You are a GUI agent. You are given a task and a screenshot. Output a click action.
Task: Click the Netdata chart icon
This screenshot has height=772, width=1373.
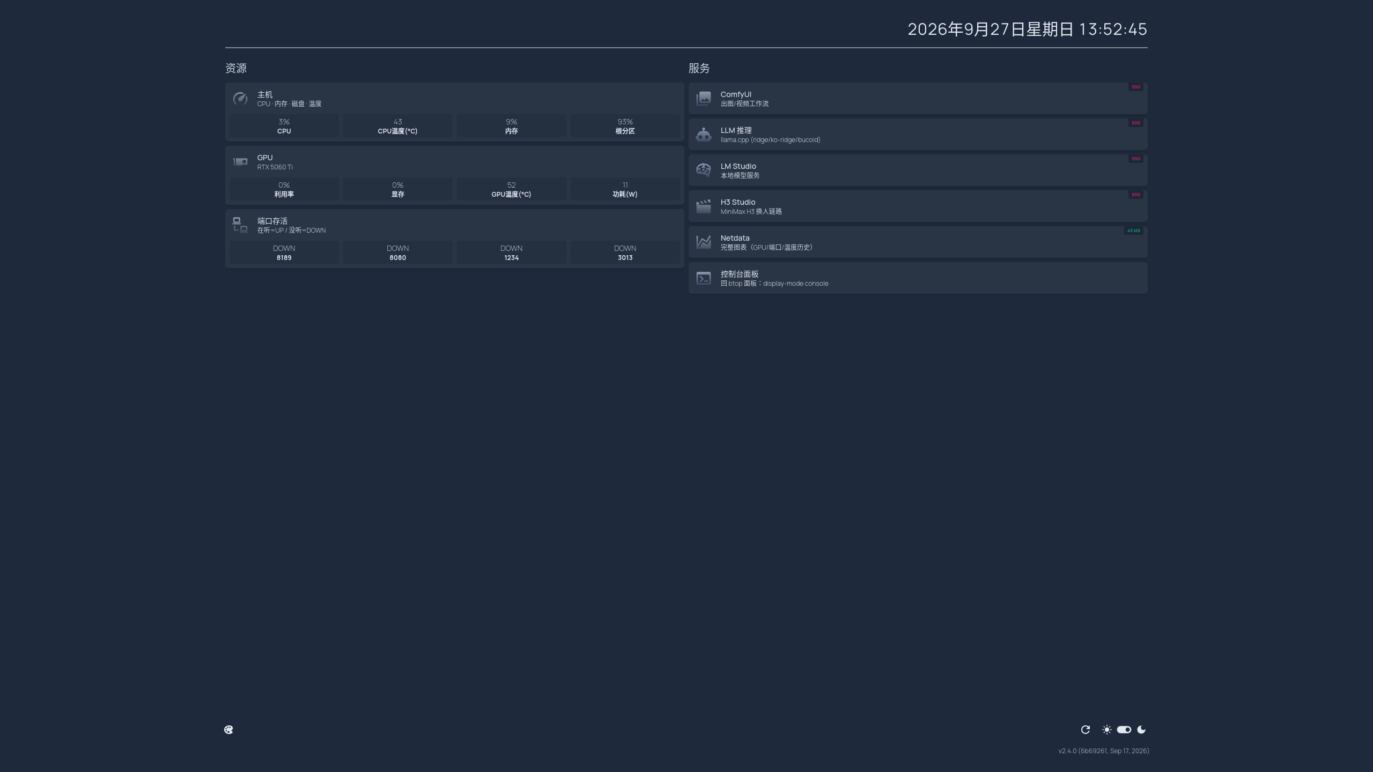[x=703, y=242]
